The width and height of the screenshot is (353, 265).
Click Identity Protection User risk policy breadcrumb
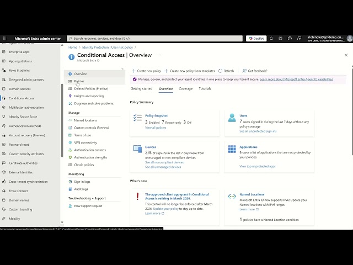(x=108, y=47)
